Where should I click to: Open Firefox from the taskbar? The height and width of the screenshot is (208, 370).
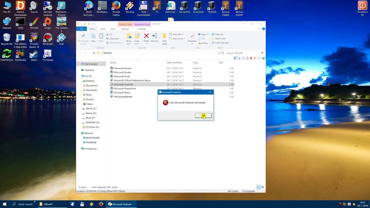pos(101,204)
